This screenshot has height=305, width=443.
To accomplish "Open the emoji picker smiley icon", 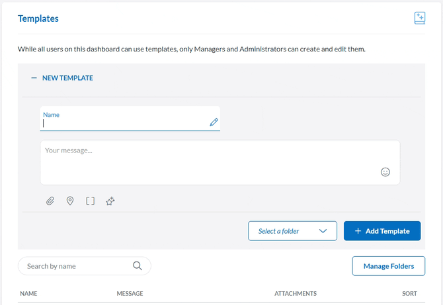I will [x=385, y=172].
